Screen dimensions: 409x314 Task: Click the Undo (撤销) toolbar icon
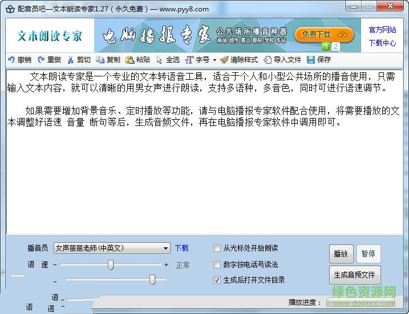pos(11,60)
